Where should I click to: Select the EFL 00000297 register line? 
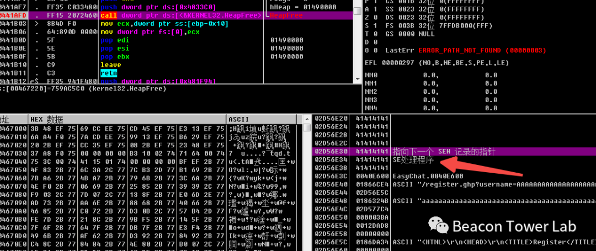click(x=437, y=63)
